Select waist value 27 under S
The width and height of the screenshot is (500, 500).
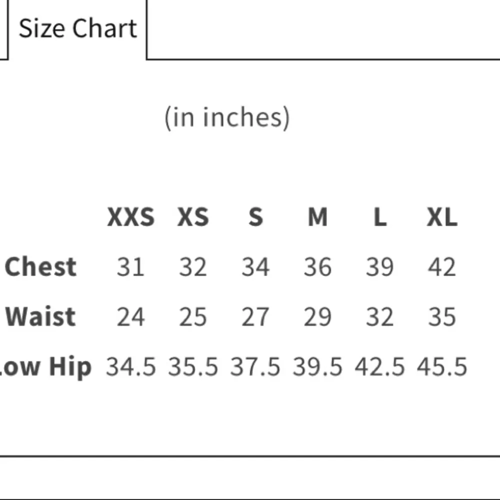point(255,316)
